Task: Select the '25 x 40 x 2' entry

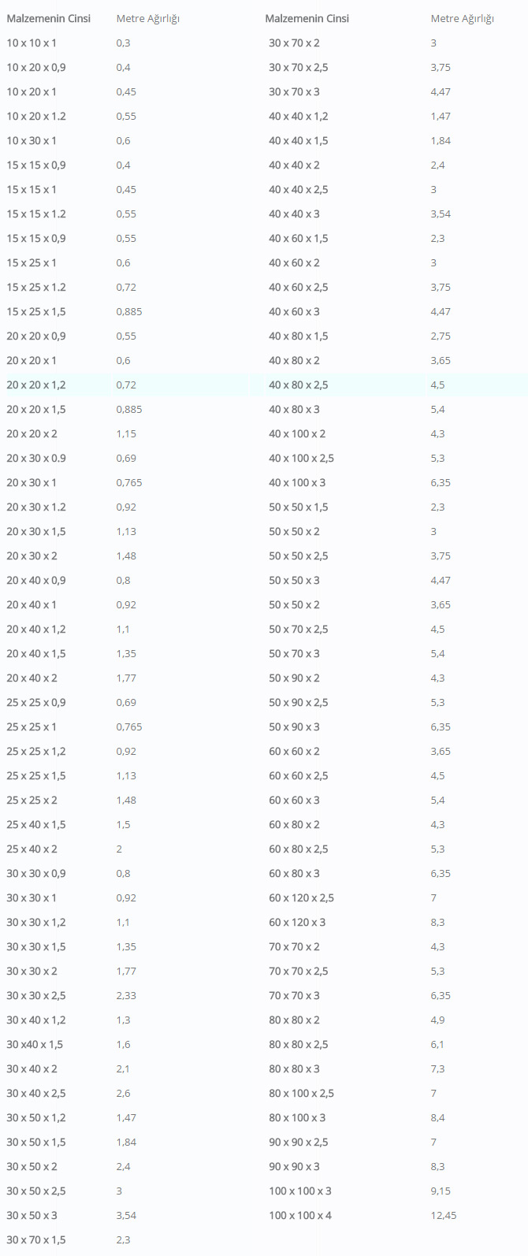Action: tap(32, 849)
